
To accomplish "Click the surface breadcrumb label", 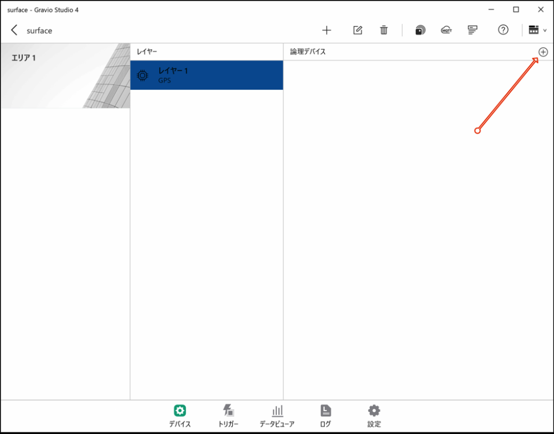I will (x=39, y=30).
